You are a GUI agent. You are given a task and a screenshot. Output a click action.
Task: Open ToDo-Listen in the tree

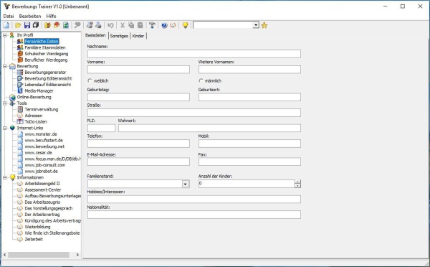[36, 122]
